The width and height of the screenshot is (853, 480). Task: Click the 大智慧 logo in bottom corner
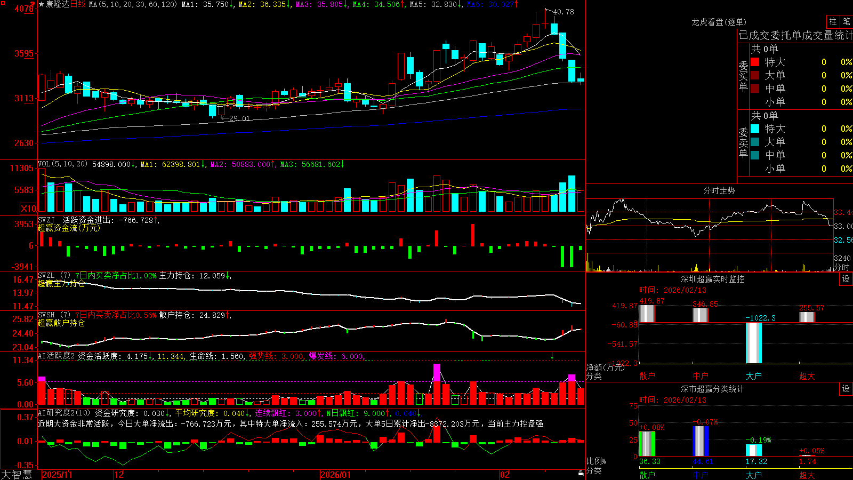pos(17,475)
